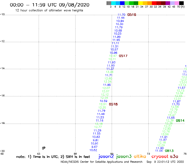Click the wave height value 12.51

pos(103,104)
